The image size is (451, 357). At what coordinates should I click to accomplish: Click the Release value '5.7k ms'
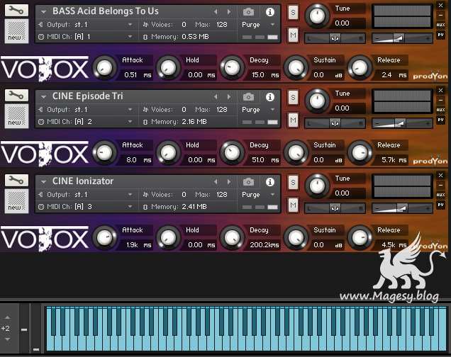click(394, 160)
